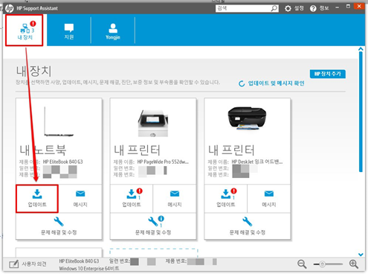
Task: Open the 내 장치 (My Devices) tab
Action: click(25, 30)
